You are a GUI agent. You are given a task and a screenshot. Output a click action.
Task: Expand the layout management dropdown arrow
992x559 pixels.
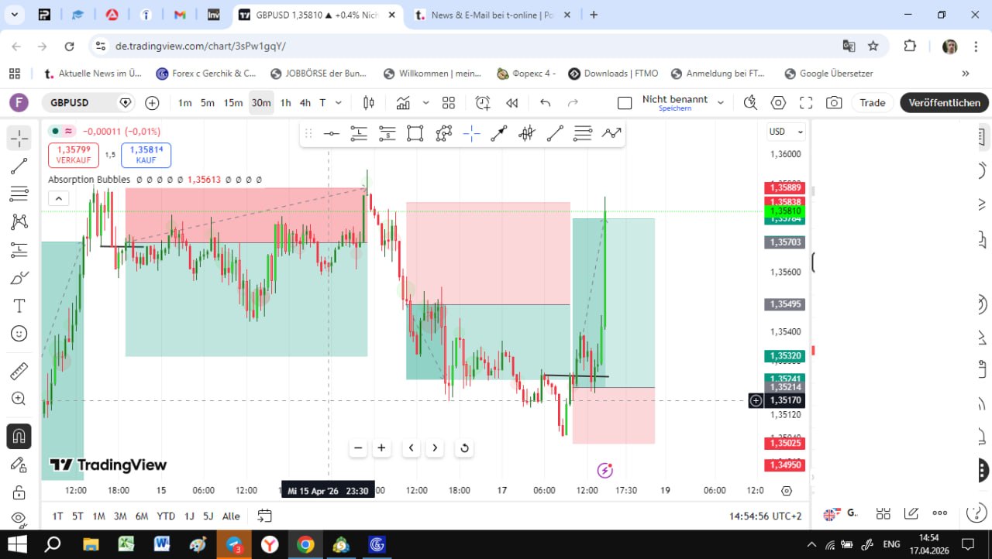click(721, 103)
